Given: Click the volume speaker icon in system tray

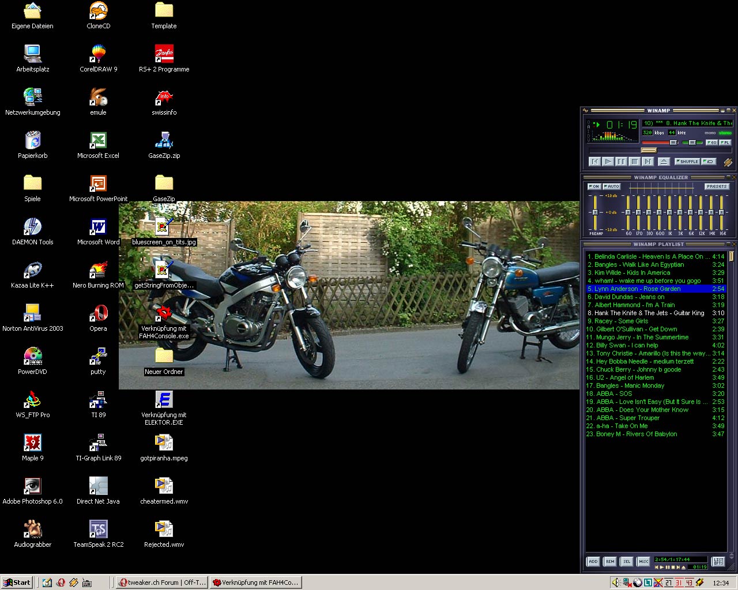Looking at the screenshot, I should tap(616, 583).
